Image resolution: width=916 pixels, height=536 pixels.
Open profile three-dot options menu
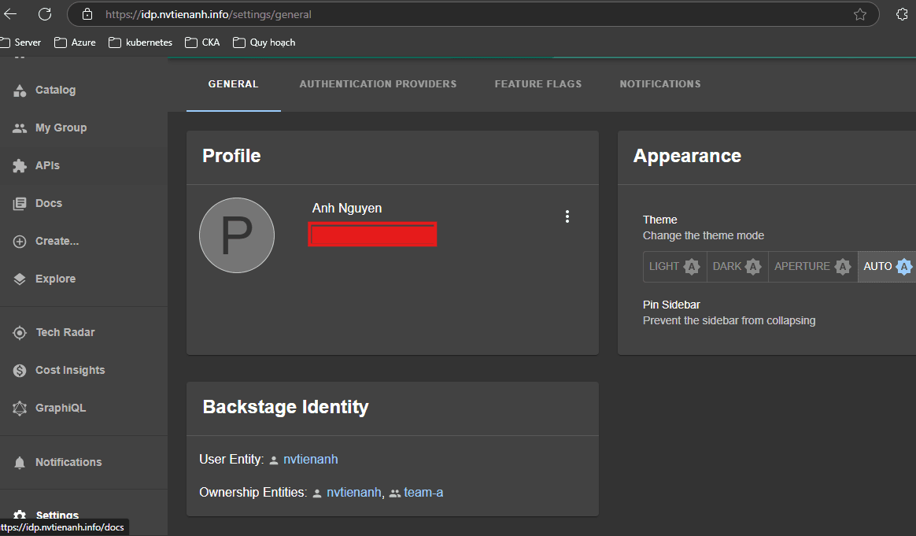(x=567, y=217)
